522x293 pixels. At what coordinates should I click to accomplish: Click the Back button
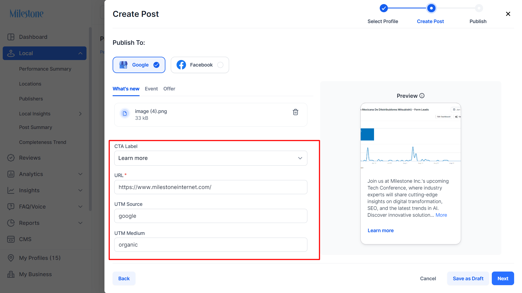click(124, 278)
